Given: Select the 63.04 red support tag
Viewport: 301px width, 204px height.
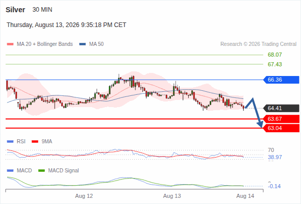Looking at the screenshot, I should 281,128.
